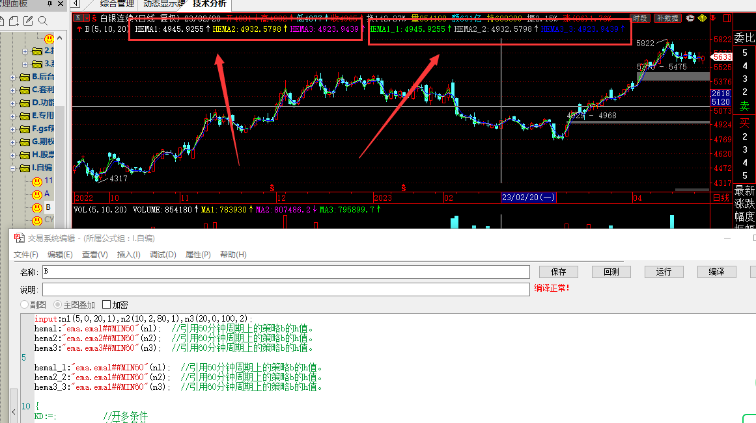Click the 保存 button
Viewport: 756px width, 423px height.
pos(558,272)
